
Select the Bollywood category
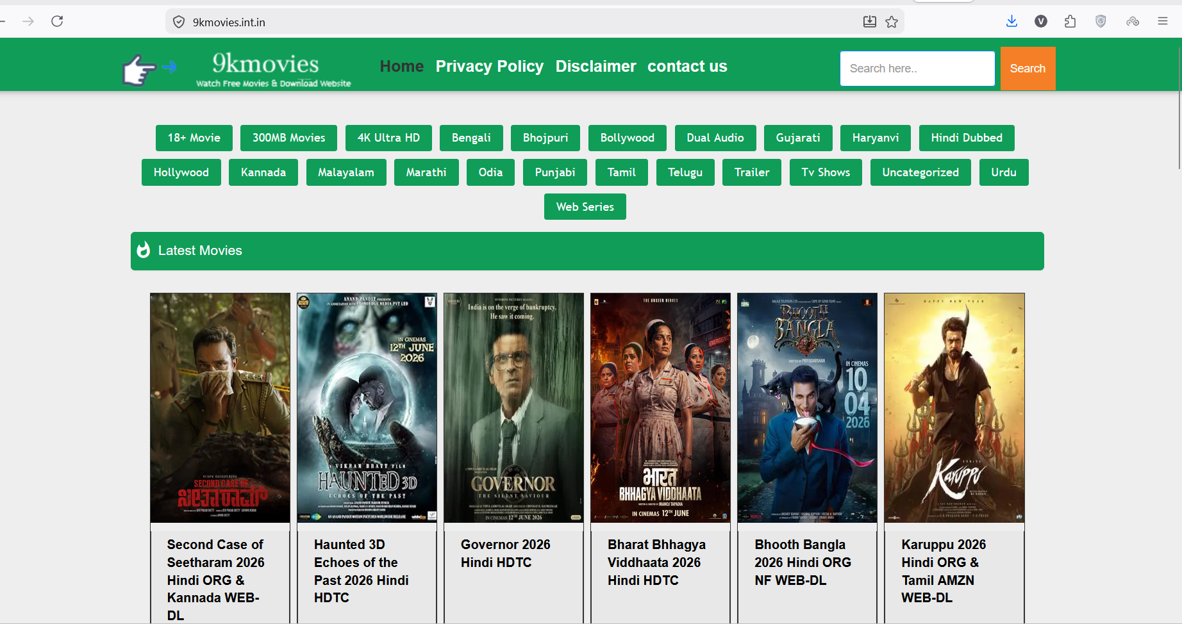click(x=628, y=138)
